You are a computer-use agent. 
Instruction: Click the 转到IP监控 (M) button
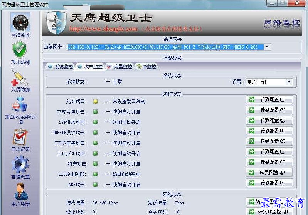[x=269, y=212]
